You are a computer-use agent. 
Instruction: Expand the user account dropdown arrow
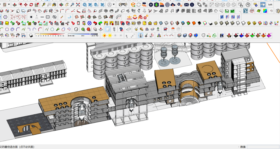click(x=114, y=5)
